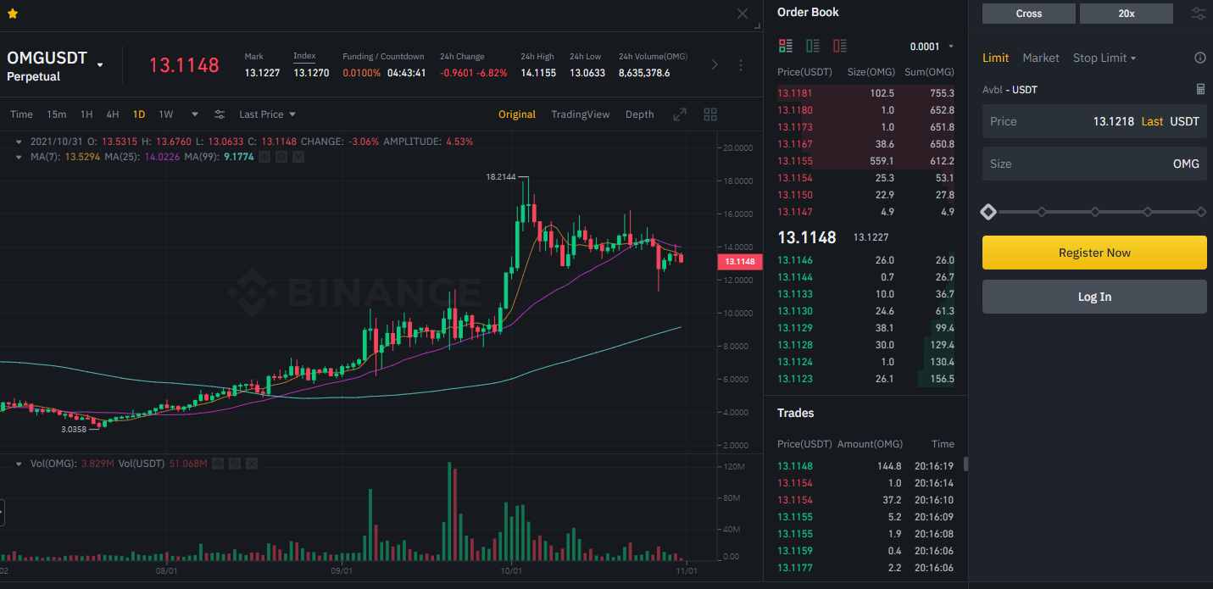Viewport: 1213px width, 589px height.
Task: Click bid price 13.1146 in order book
Action: 794,260
